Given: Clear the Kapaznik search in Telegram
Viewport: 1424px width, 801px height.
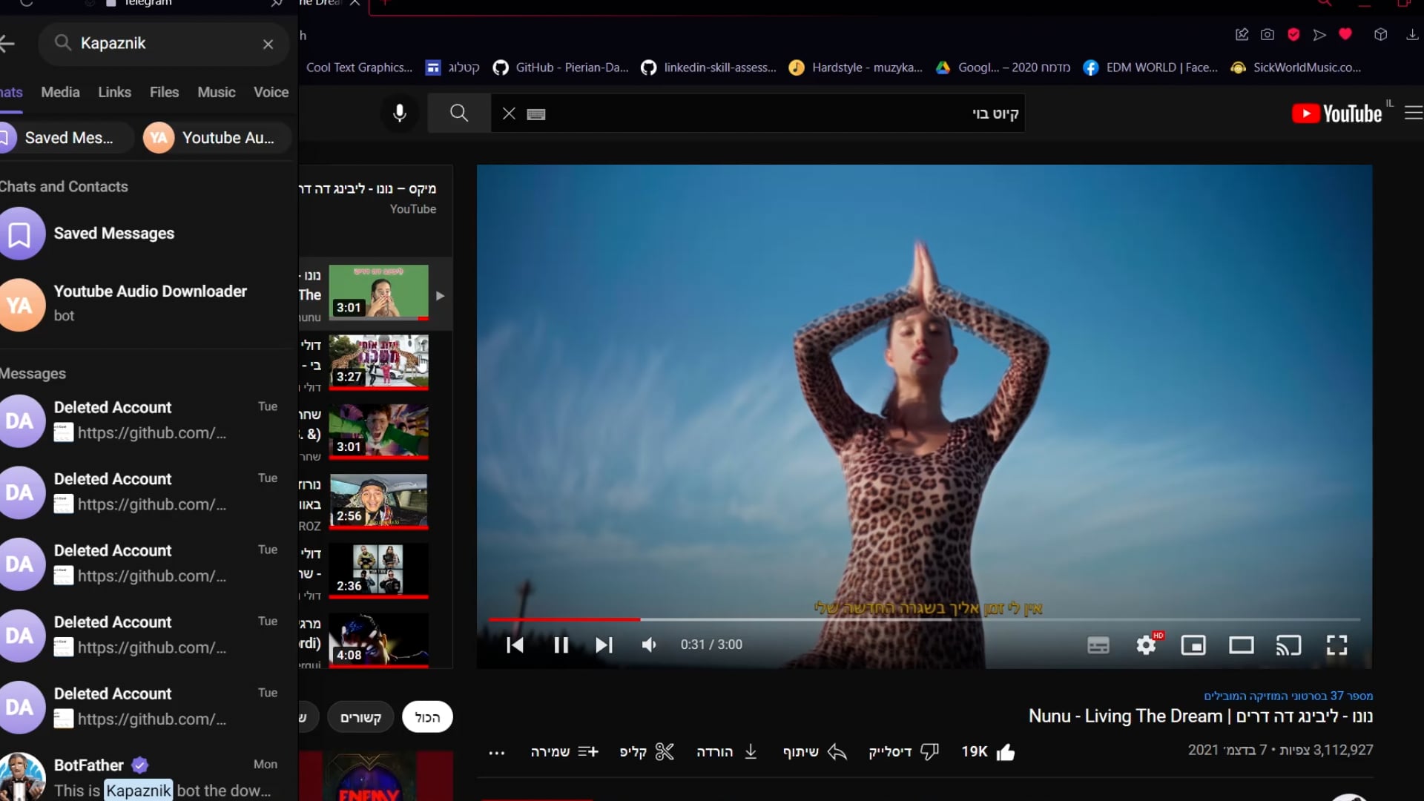Looking at the screenshot, I should (268, 44).
